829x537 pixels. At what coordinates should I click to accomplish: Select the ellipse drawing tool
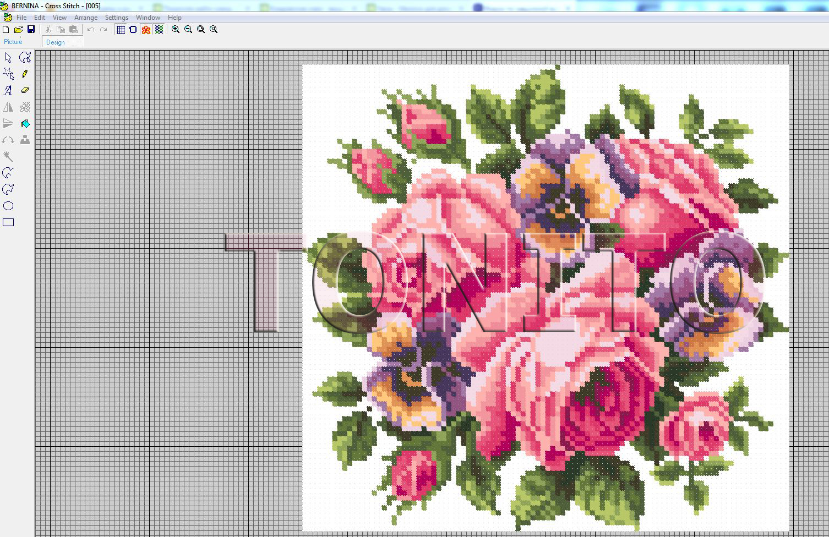click(8, 206)
